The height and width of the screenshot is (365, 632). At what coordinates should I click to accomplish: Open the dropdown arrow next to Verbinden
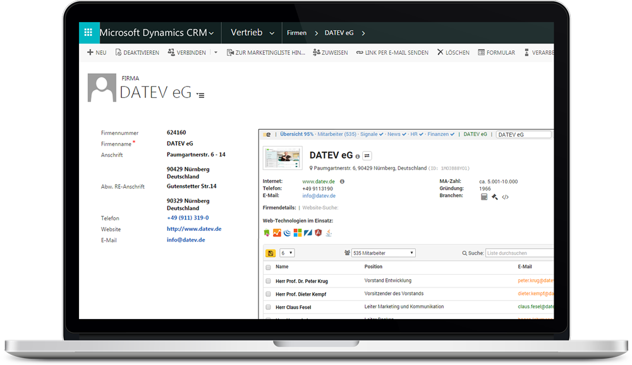(216, 52)
